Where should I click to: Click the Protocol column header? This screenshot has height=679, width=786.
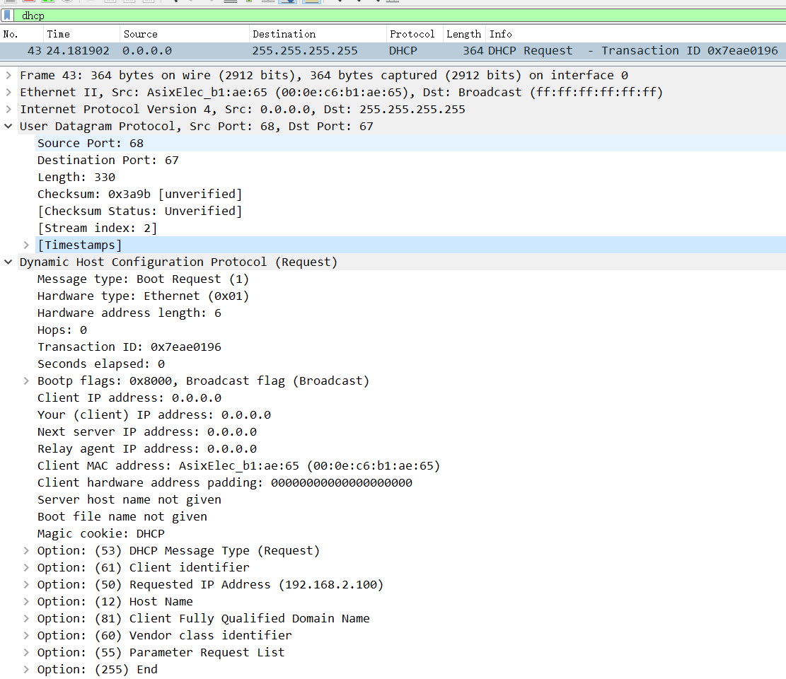pos(412,34)
